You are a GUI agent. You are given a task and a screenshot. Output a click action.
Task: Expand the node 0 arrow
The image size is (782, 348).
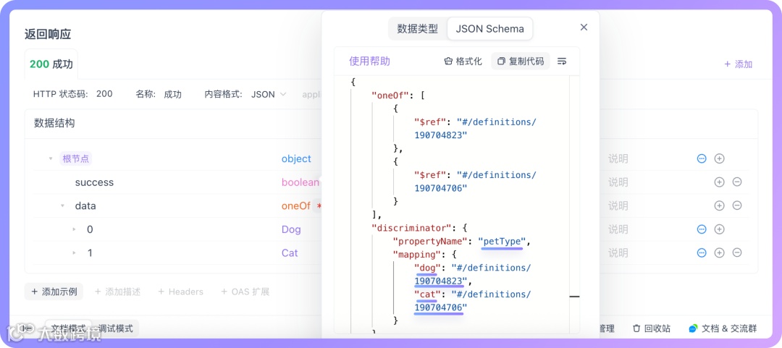pyautogui.click(x=75, y=229)
